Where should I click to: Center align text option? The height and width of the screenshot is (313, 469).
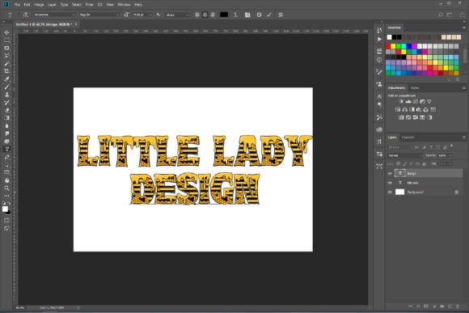[x=205, y=15]
